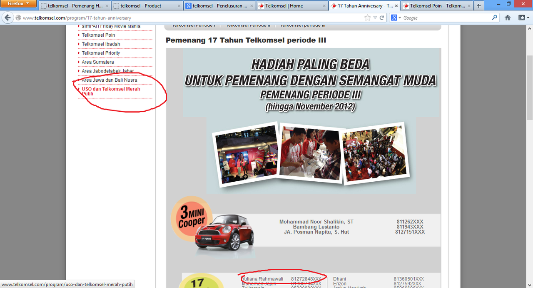Open the 'Telkomsel Ibadah' sidebar link
The image size is (533, 288).
coord(101,44)
